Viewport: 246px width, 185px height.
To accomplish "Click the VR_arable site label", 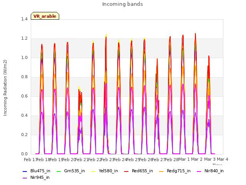I will [x=45, y=16].
